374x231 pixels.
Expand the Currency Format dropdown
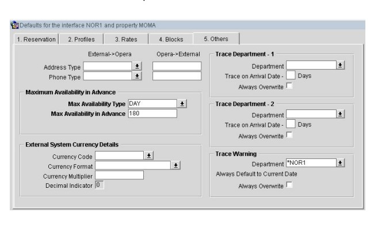pos(176,165)
